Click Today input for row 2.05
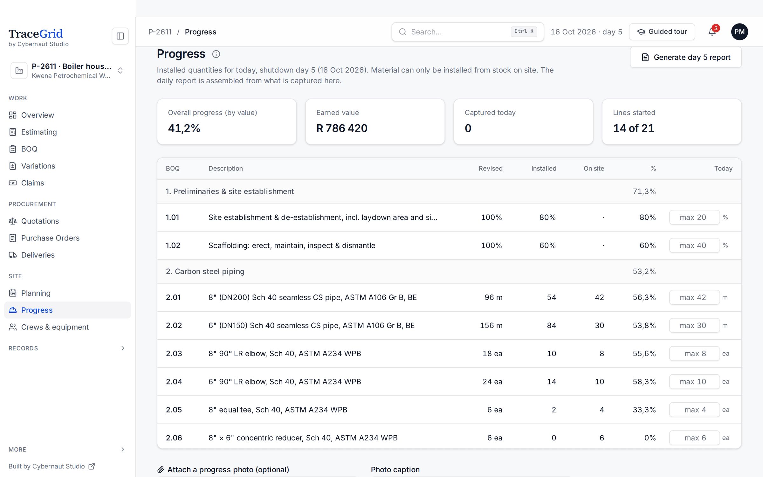 [x=694, y=410]
